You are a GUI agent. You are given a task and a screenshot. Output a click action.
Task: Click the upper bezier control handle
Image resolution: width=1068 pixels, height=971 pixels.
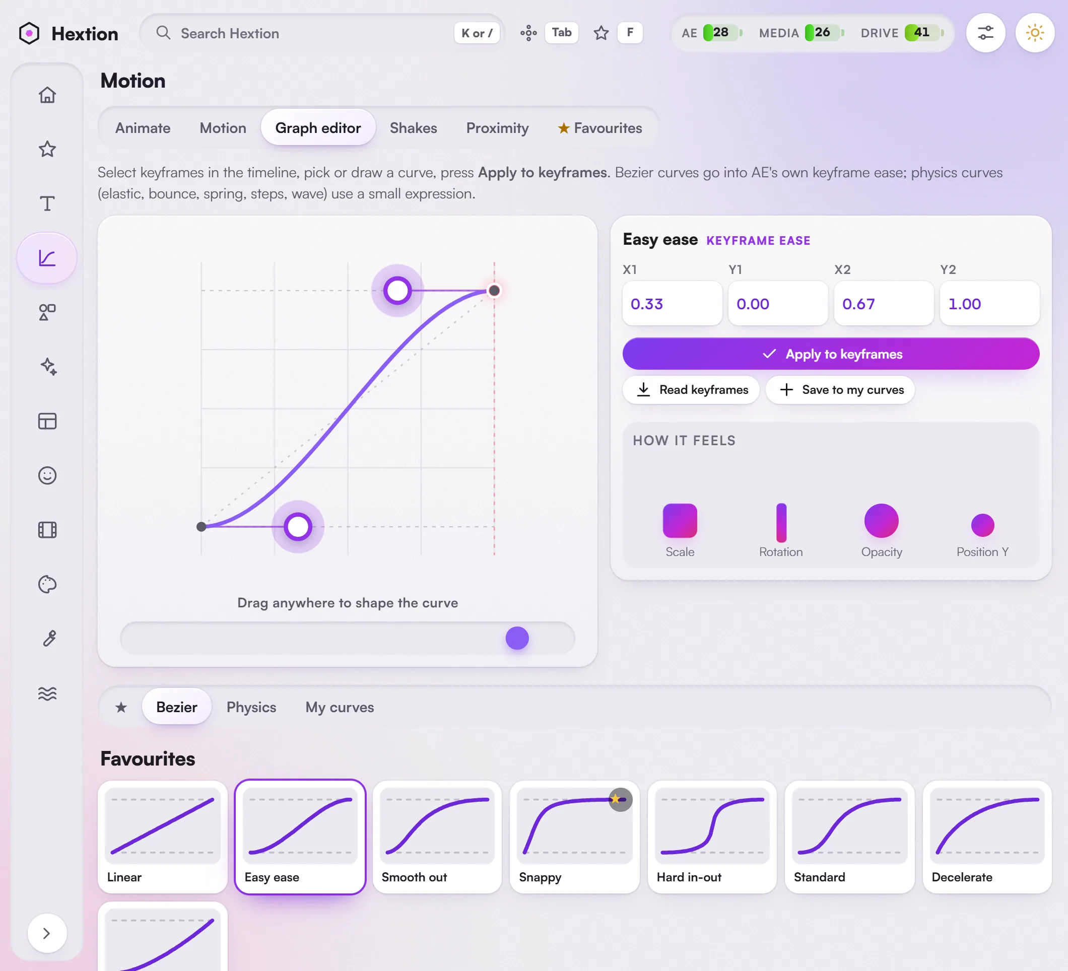click(397, 290)
